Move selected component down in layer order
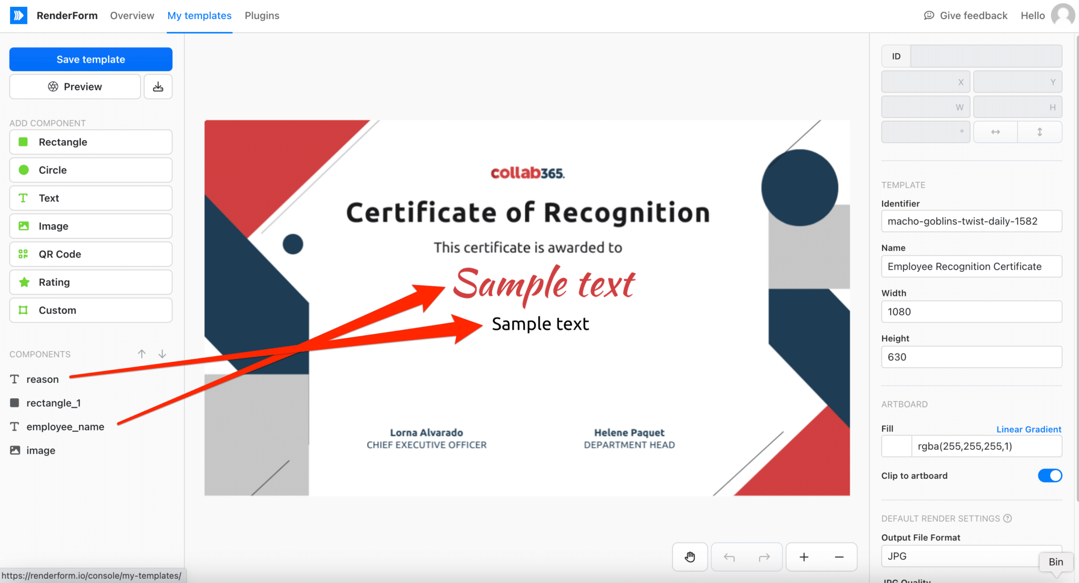Viewport: 1079px width, 583px height. pyautogui.click(x=162, y=353)
